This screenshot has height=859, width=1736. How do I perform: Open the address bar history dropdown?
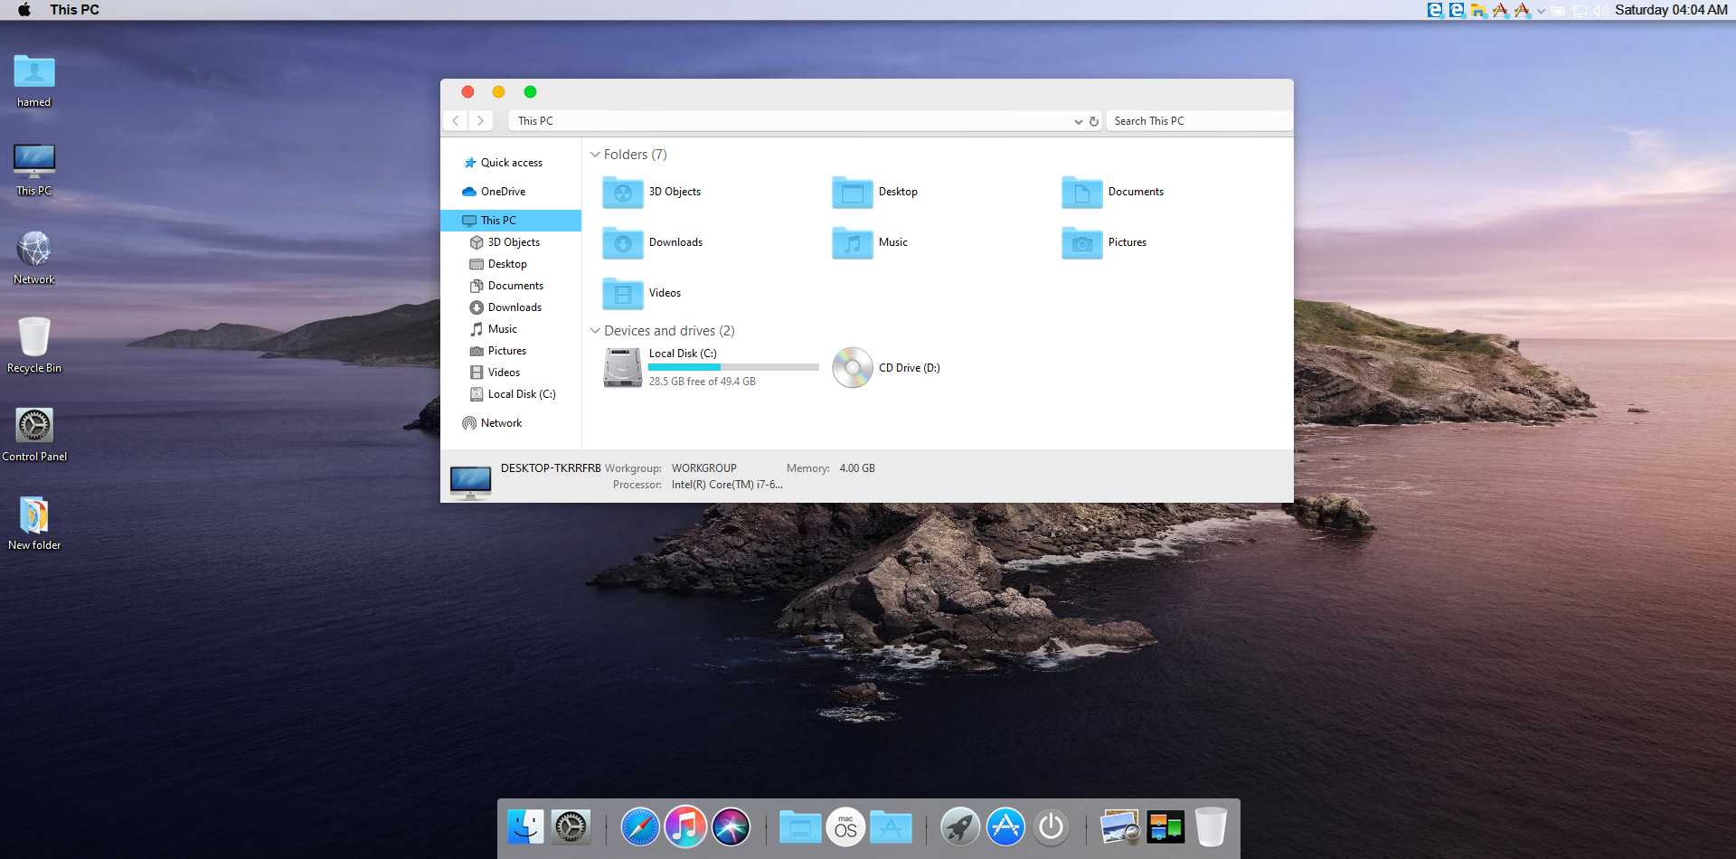pos(1078,121)
